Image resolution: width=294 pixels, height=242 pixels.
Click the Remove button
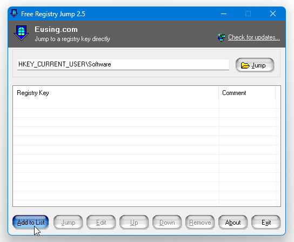[200, 223]
